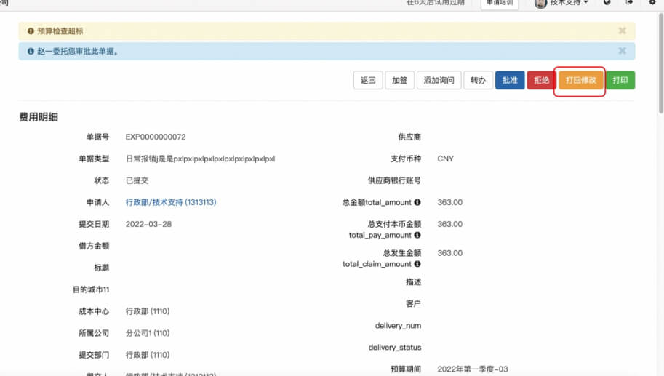Click 添加询问 to add an inquiry
Viewport: 664px width, 376px height.
click(x=439, y=80)
